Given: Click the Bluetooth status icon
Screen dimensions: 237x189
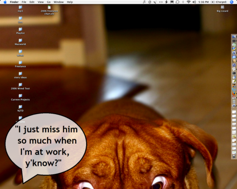Looking at the screenshot, I should [183, 2].
